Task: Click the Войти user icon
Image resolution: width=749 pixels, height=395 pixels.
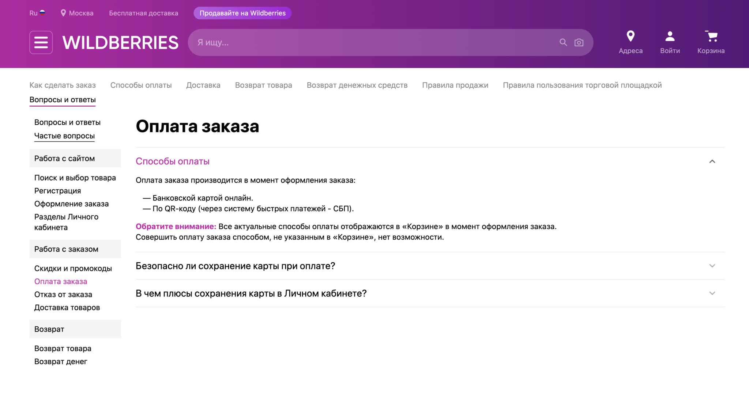Action: click(670, 42)
